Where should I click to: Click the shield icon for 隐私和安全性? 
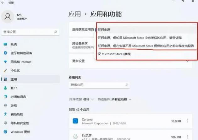point(5,123)
